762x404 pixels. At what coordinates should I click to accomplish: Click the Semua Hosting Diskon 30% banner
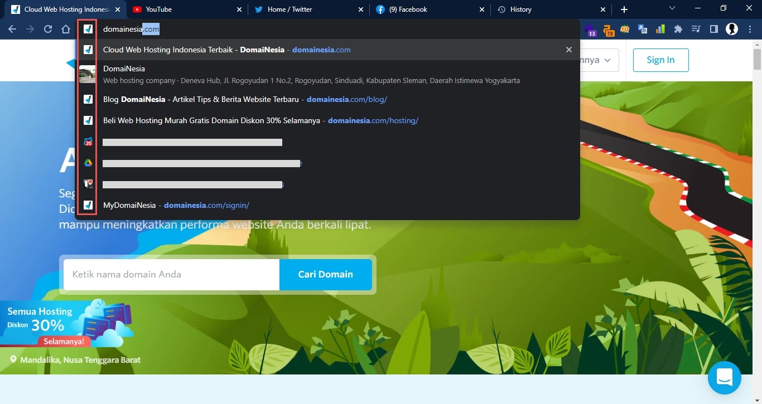point(67,324)
